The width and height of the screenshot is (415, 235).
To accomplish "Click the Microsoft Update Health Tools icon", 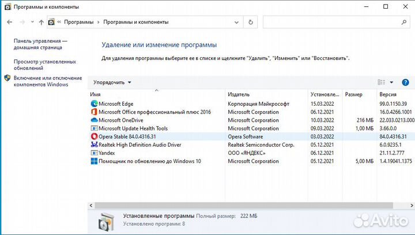I will pyautogui.click(x=94, y=128).
